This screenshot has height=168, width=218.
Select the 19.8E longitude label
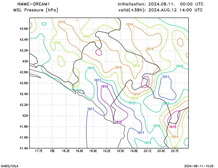134,151
